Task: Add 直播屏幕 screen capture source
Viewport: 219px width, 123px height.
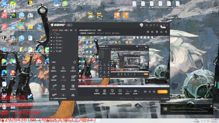Action: click(x=97, y=92)
